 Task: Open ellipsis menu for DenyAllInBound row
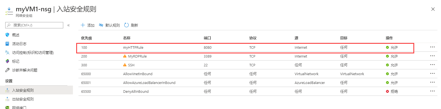(x=432, y=91)
